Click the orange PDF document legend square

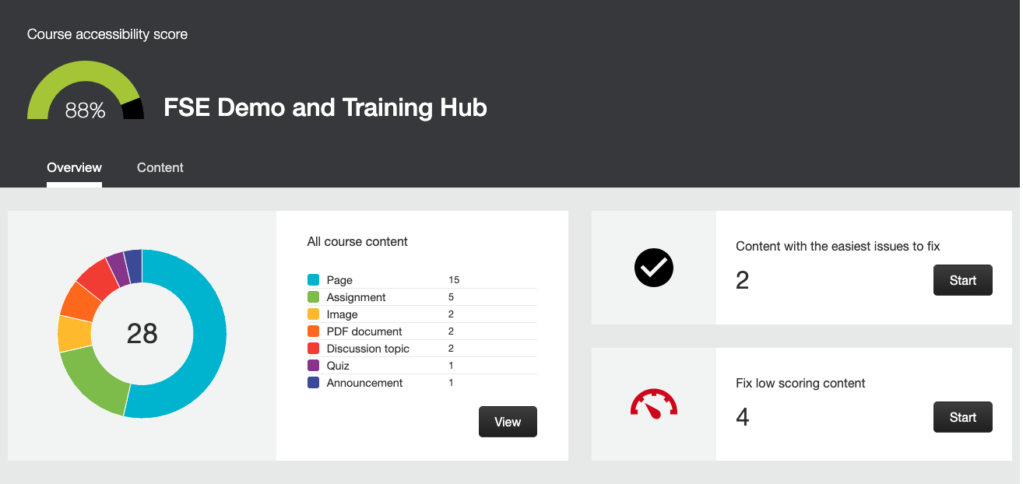tap(313, 331)
